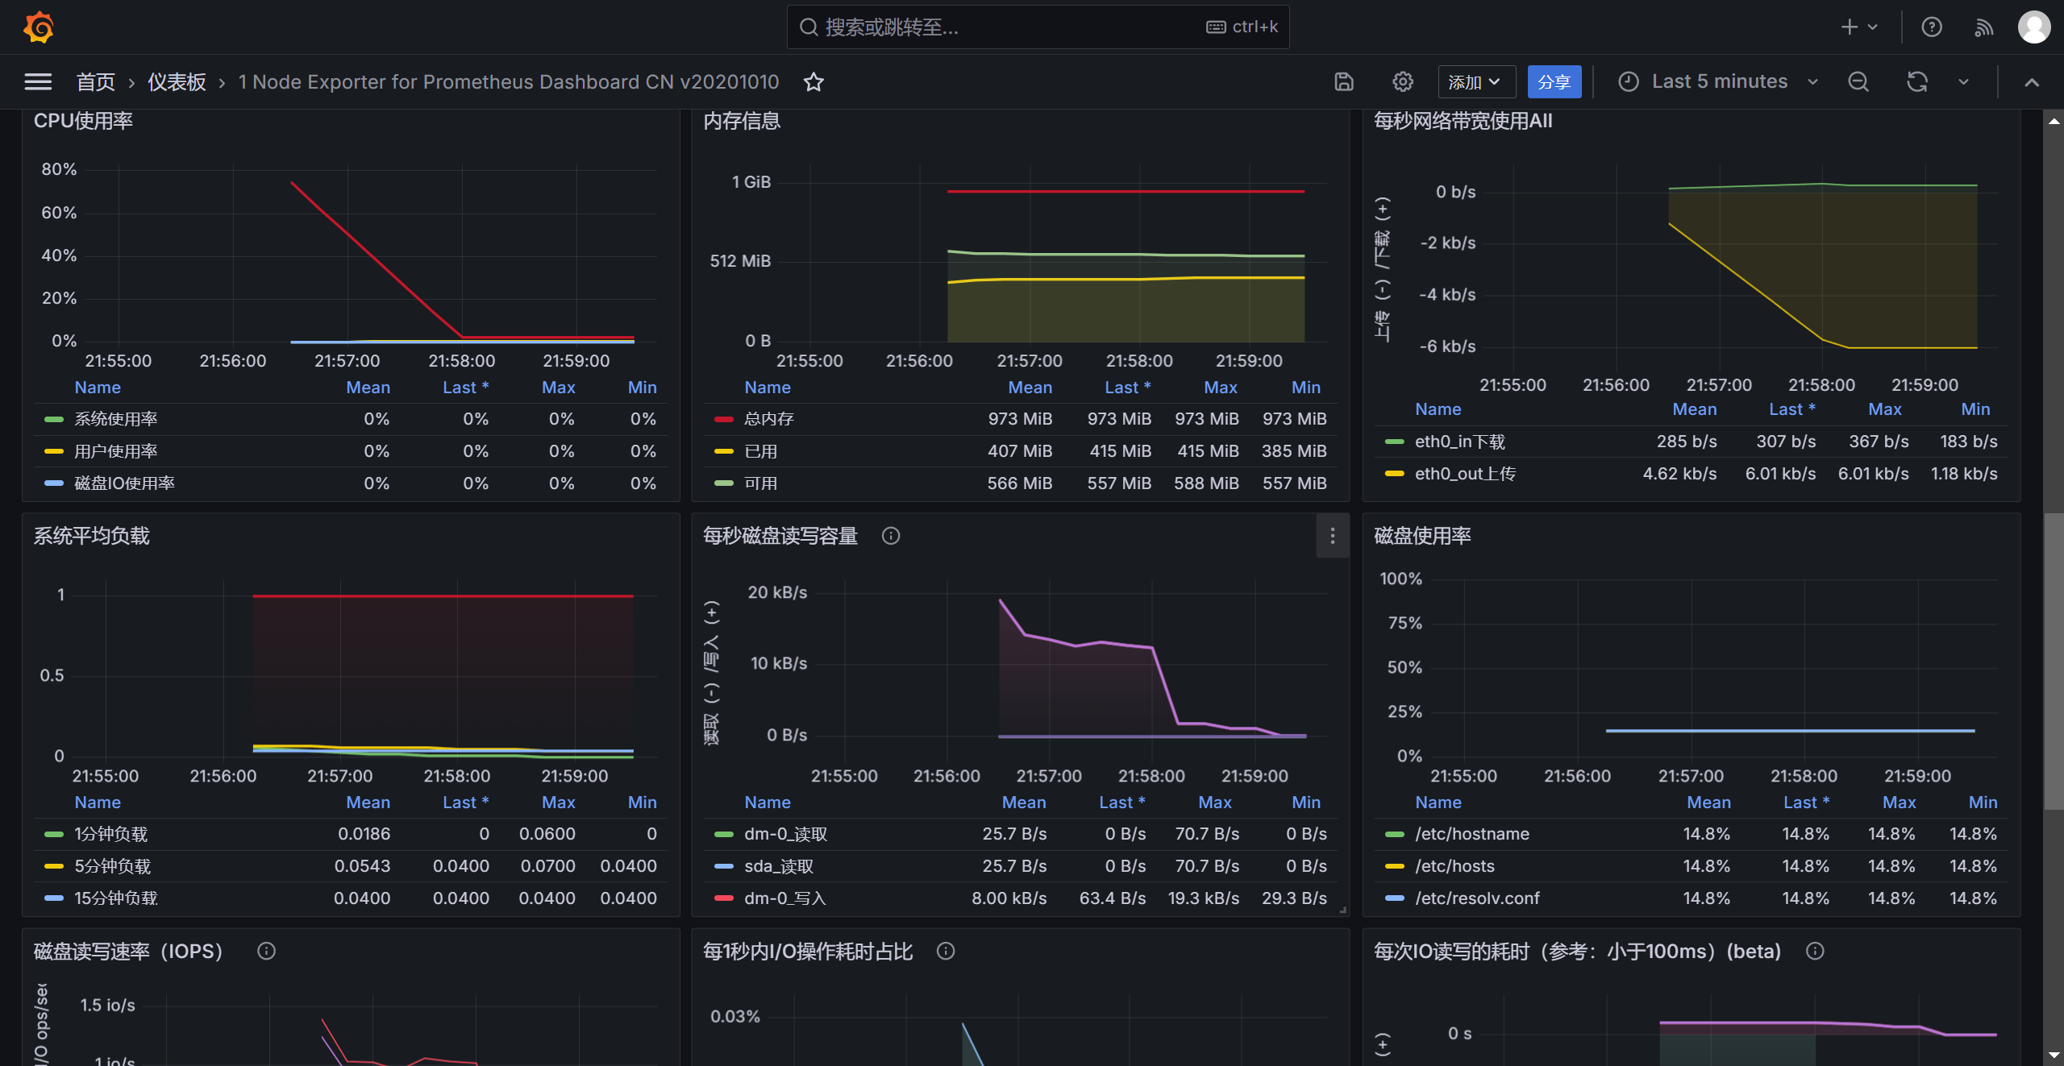Screen dimensions: 2064x1066
Task: Select /etc/resolv.conf legend entry
Action: (x=1477, y=898)
